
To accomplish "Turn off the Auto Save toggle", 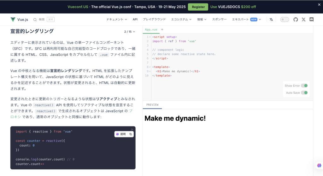I will pos(304,93).
